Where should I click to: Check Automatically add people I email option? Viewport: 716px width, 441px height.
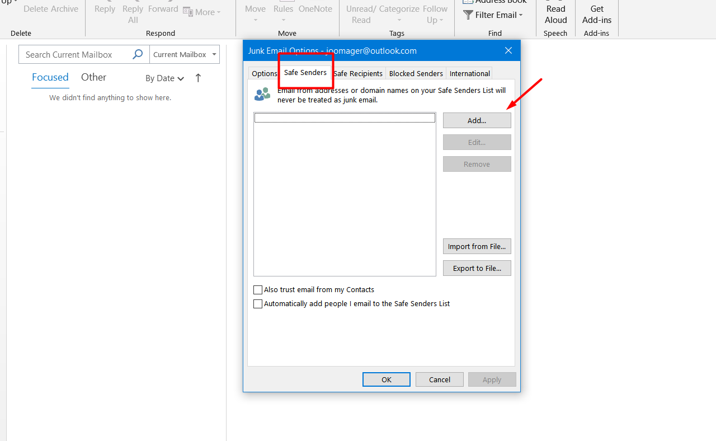(x=258, y=304)
